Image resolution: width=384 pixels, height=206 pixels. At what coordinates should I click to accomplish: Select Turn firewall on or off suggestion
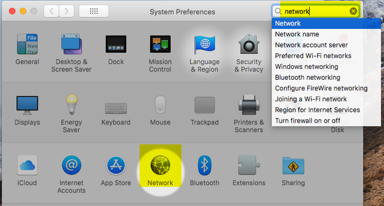(326, 120)
